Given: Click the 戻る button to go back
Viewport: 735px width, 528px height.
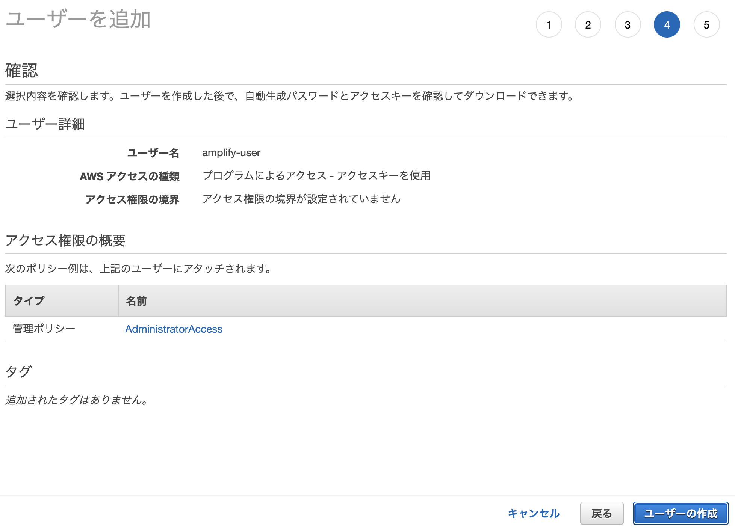Looking at the screenshot, I should tap(602, 513).
